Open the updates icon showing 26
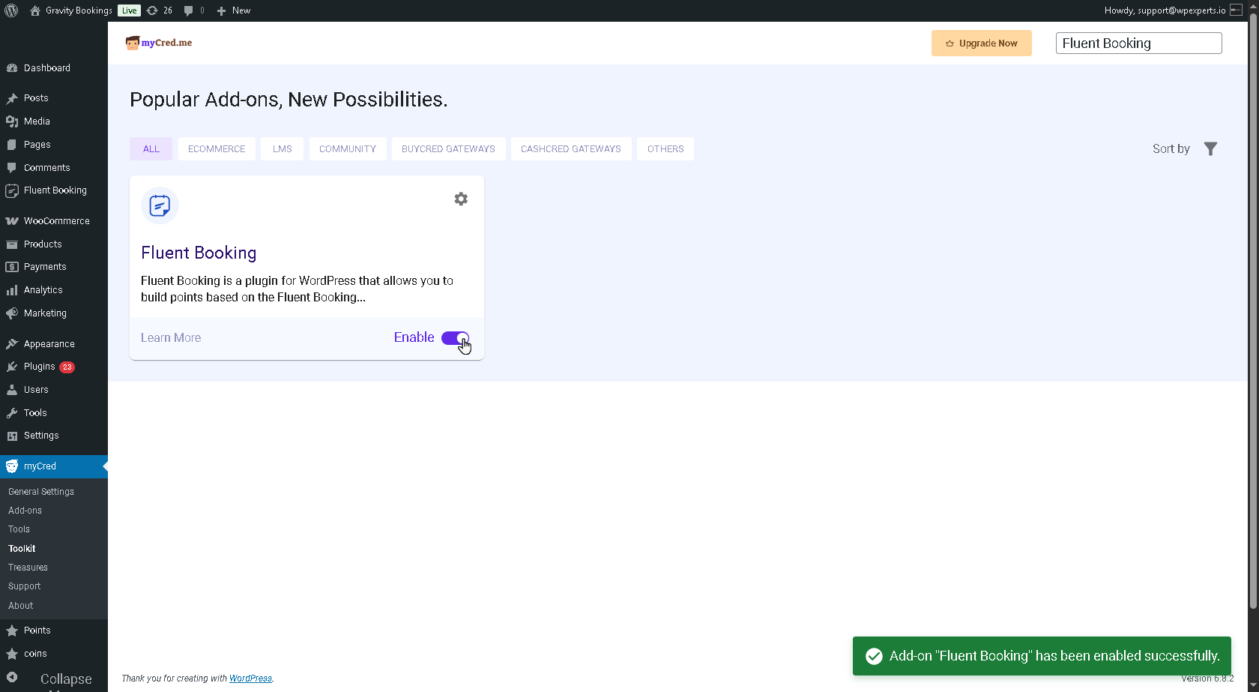 pyautogui.click(x=159, y=10)
